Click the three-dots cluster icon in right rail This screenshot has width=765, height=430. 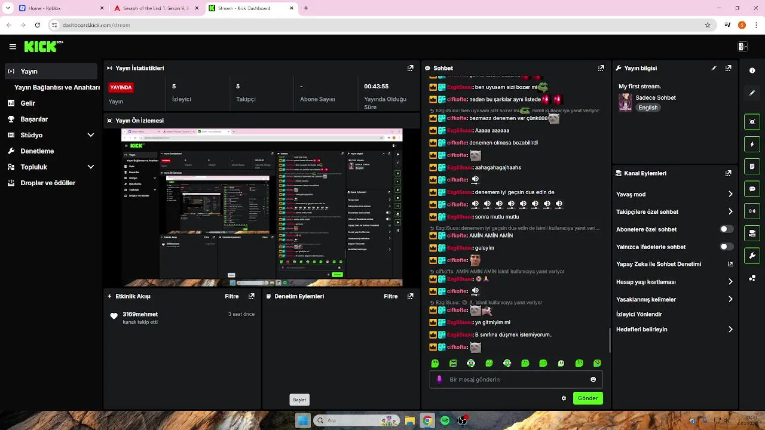click(x=752, y=278)
